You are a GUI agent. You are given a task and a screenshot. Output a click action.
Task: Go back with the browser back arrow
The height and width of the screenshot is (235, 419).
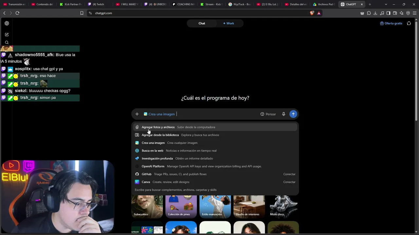(4, 13)
